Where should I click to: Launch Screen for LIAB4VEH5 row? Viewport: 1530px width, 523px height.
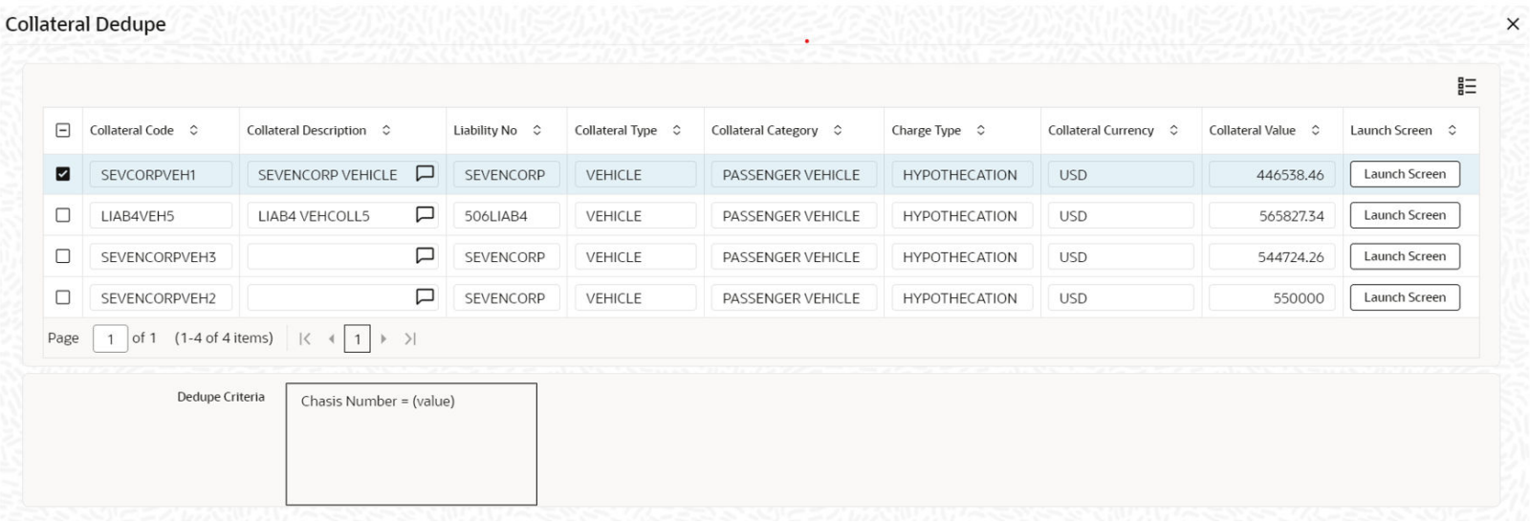1405,215
